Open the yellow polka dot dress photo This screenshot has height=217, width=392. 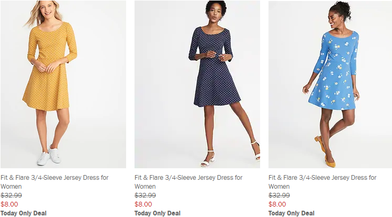point(63,84)
